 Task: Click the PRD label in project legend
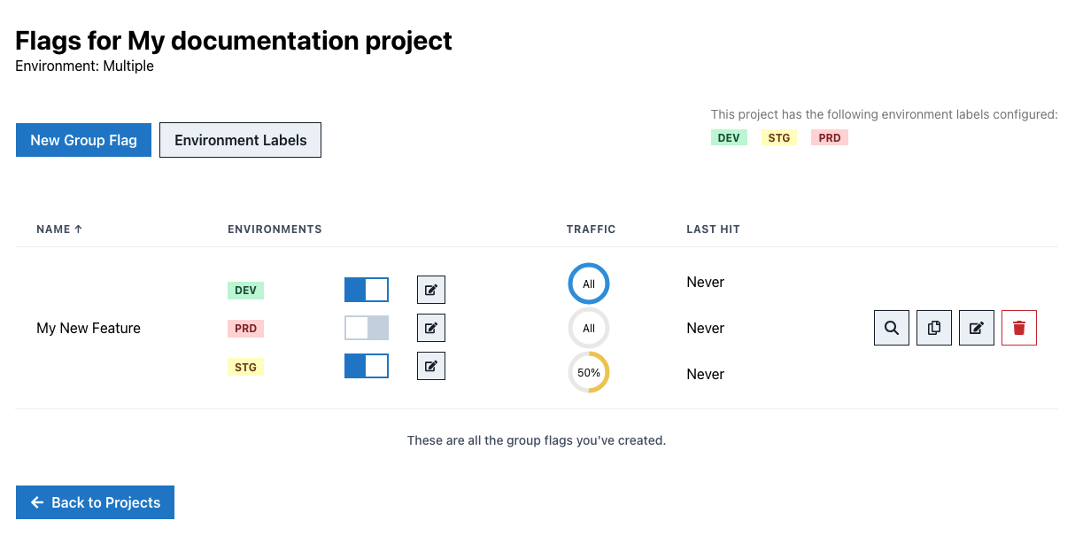[830, 138]
